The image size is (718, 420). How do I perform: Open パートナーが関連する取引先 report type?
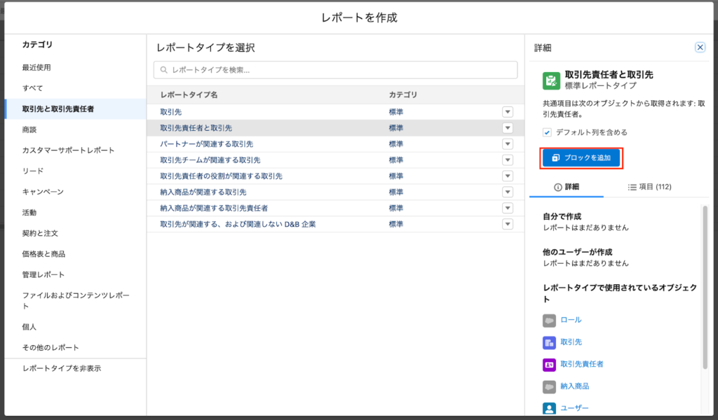click(207, 144)
